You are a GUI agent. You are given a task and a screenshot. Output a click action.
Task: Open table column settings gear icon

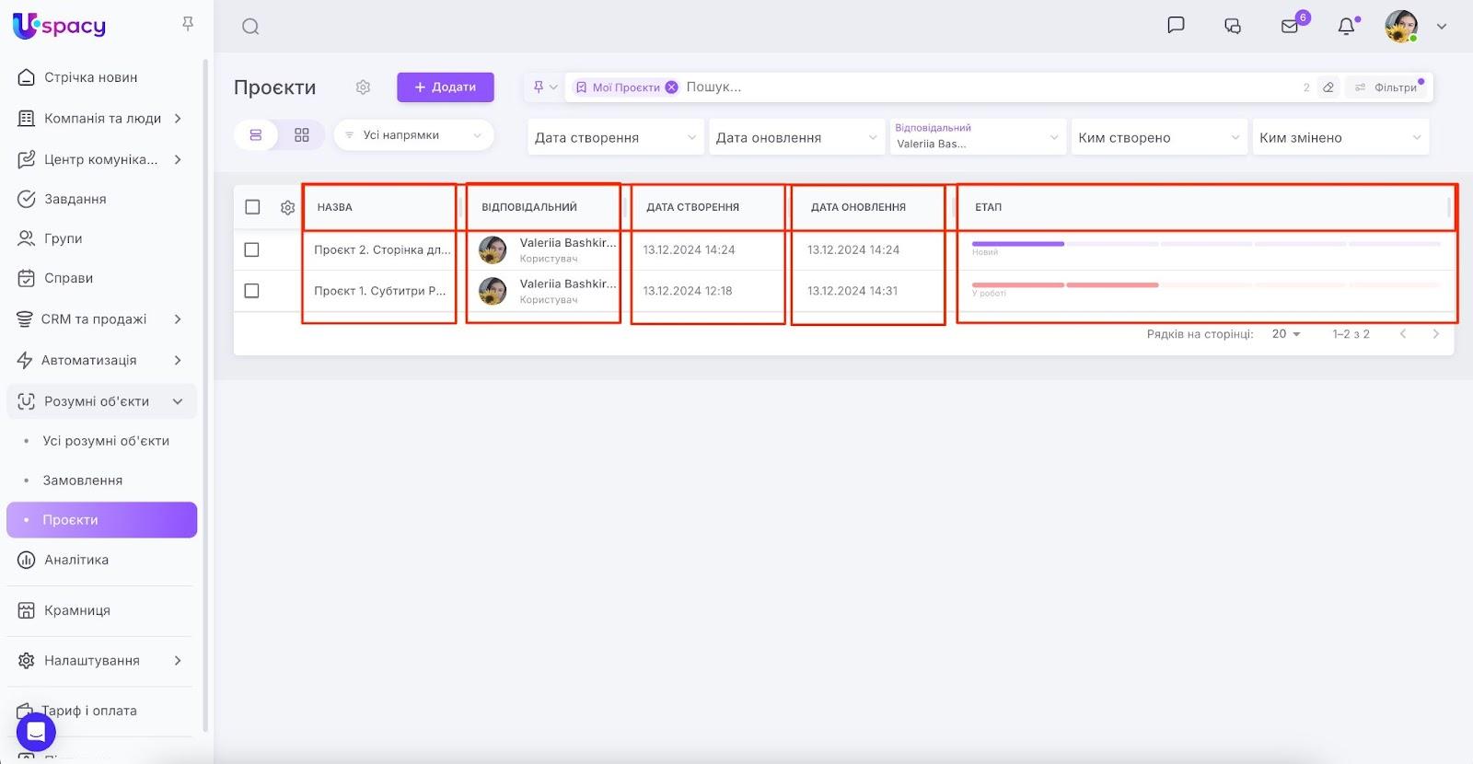pyautogui.click(x=287, y=208)
